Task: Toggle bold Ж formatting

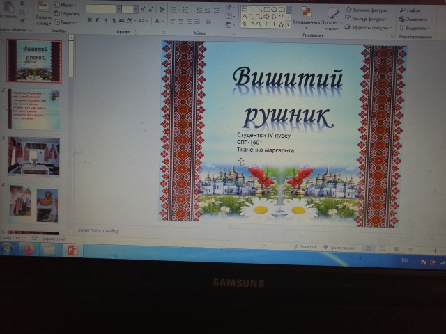Action: click(90, 20)
